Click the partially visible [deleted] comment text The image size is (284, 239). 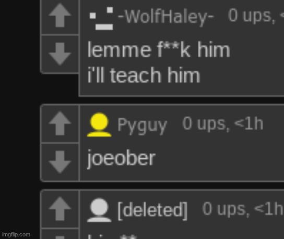[x=112, y=236]
